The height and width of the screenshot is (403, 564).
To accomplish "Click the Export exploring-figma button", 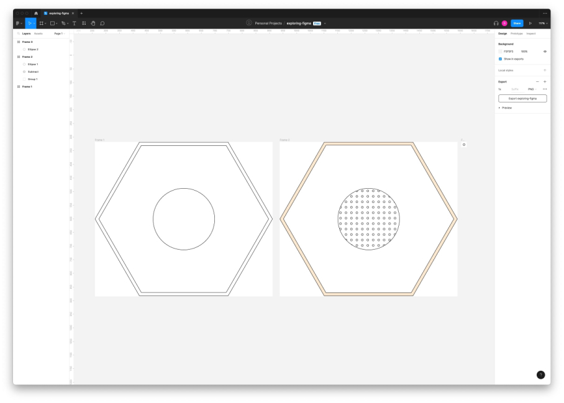I will [522, 99].
